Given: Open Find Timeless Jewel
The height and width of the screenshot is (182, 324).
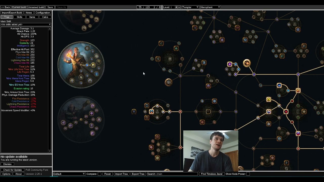Looking at the screenshot, I should [212, 174].
